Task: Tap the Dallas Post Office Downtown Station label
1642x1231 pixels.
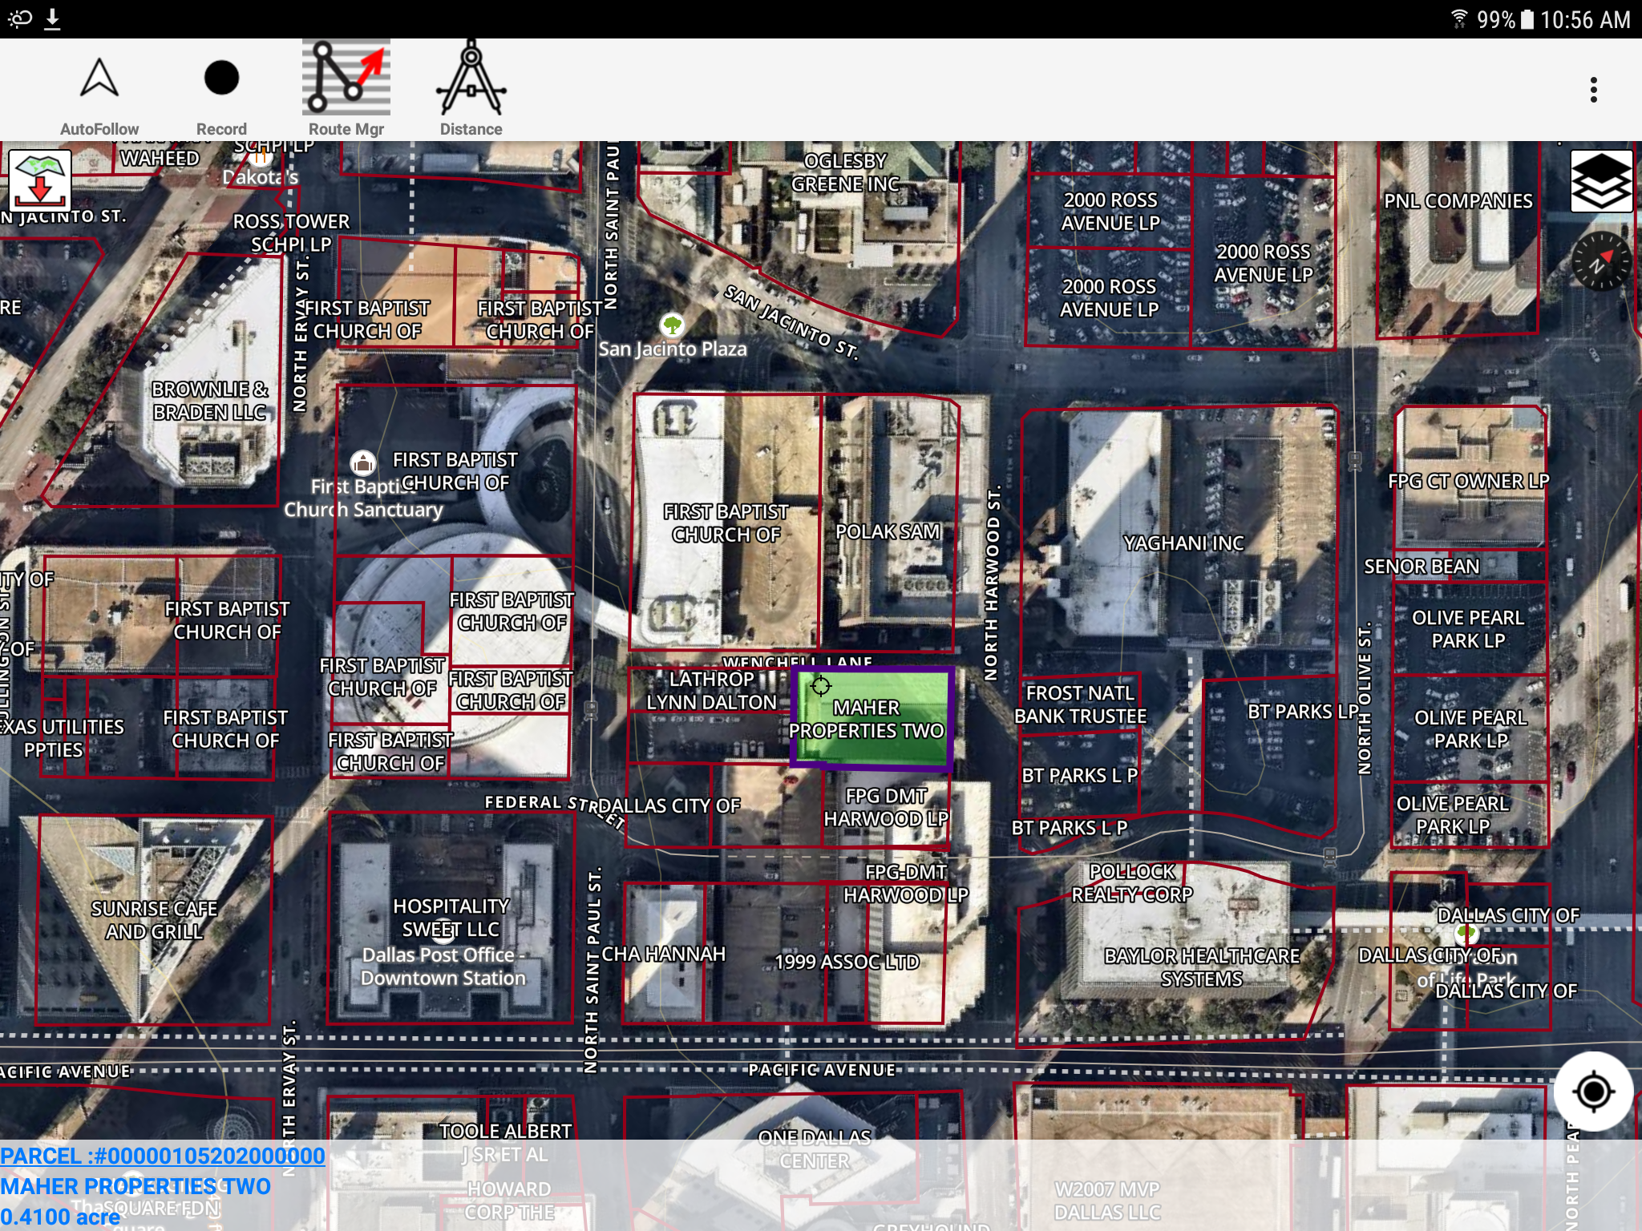Action: (443, 967)
